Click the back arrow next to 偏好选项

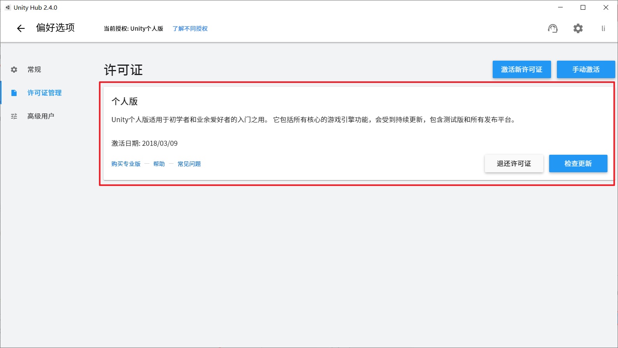21,28
